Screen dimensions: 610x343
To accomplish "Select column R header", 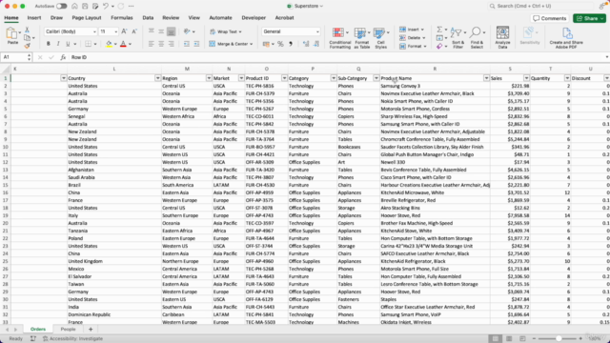I will 435,69.
